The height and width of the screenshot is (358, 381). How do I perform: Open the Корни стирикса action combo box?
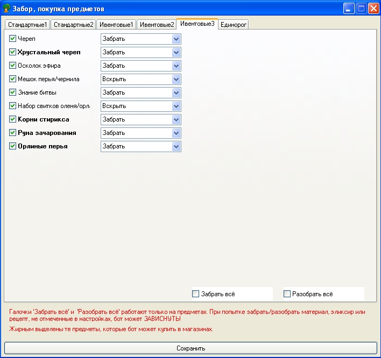click(x=176, y=119)
